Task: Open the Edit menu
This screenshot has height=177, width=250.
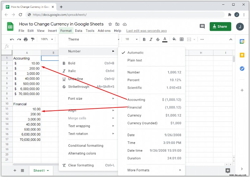Action: coord(30,31)
